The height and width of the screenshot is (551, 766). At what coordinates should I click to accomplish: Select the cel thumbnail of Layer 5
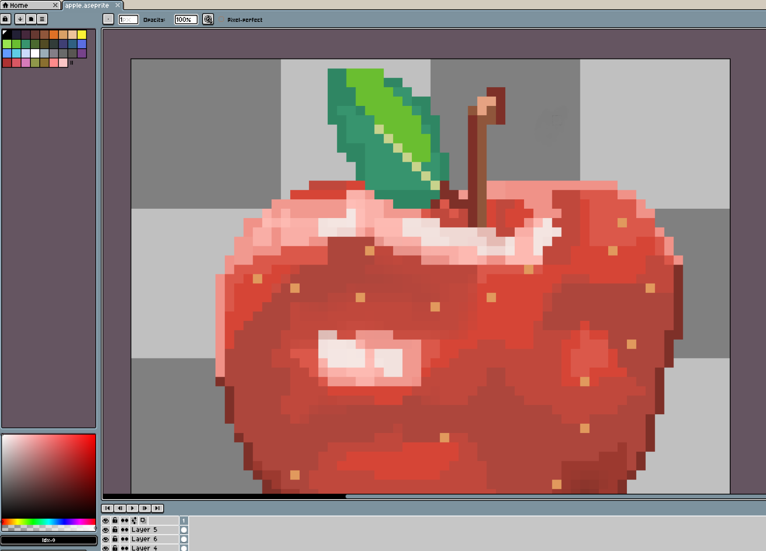(184, 530)
